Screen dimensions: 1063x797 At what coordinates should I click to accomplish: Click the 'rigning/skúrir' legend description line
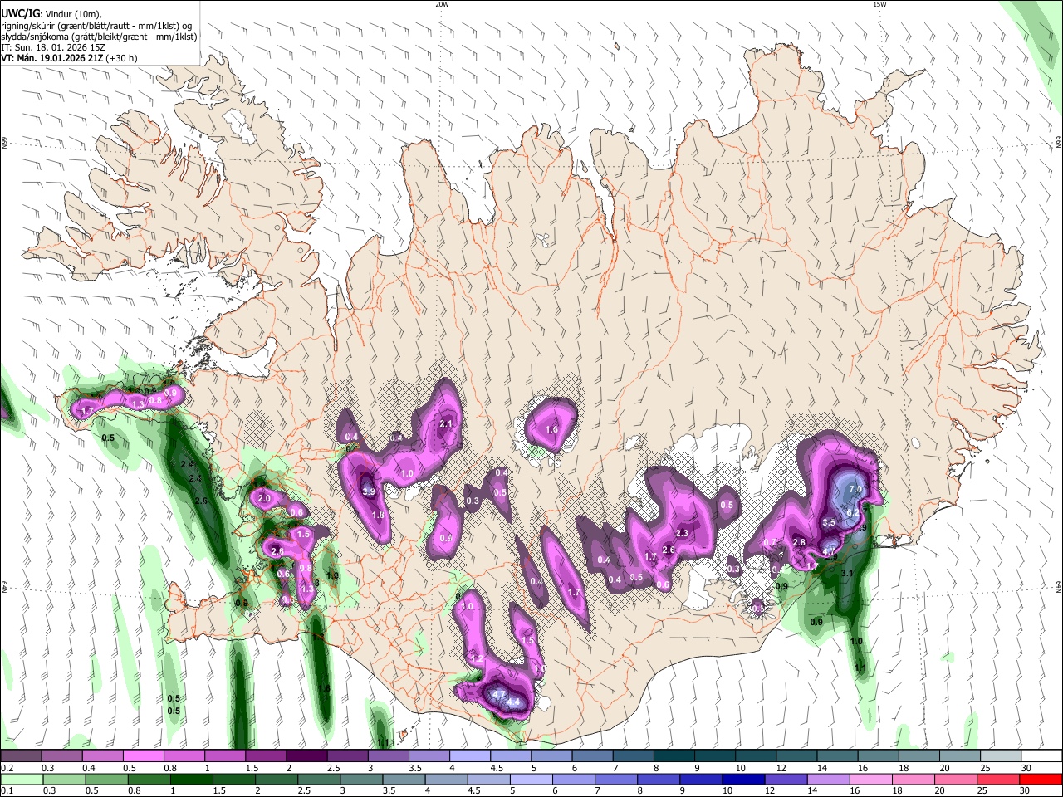(97, 26)
